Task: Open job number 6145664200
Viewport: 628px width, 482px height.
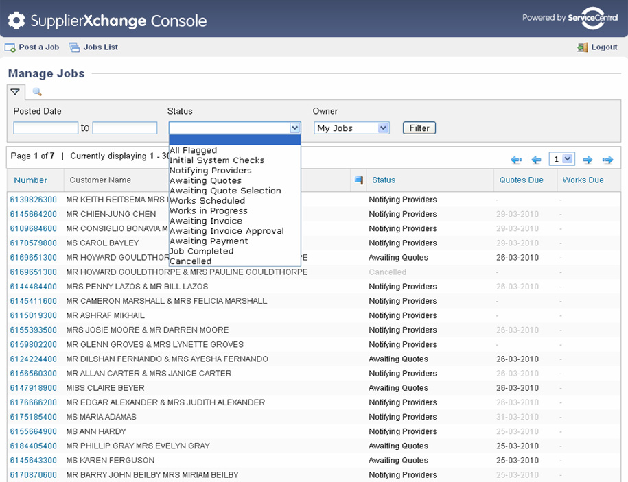Action: [x=33, y=214]
